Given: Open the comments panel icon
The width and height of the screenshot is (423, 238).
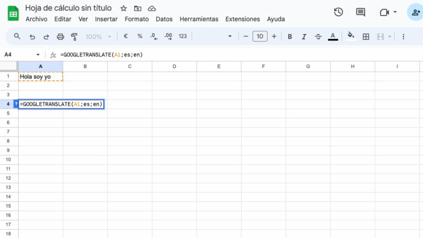Looking at the screenshot, I should (x=360, y=12).
